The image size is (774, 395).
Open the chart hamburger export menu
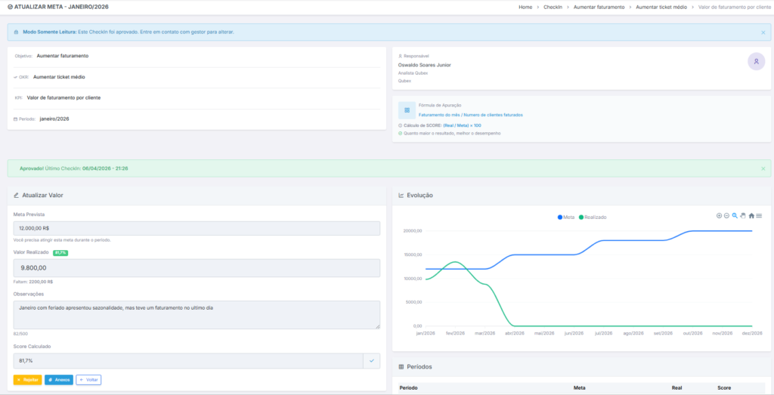[759, 216]
